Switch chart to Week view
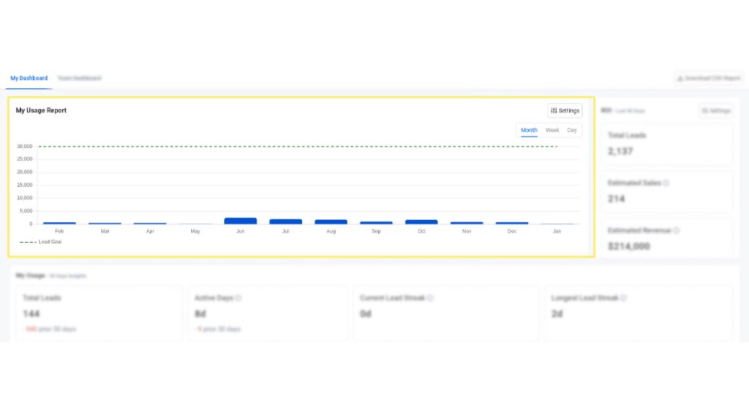 (552, 130)
